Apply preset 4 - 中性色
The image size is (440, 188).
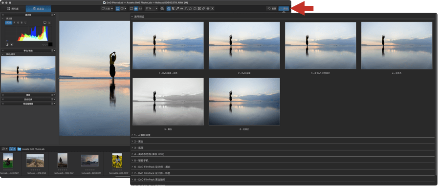[x=396, y=45]
